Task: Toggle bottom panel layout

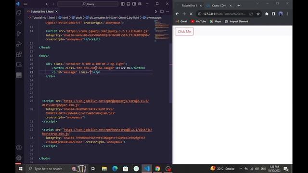Action: click(128, 4)
